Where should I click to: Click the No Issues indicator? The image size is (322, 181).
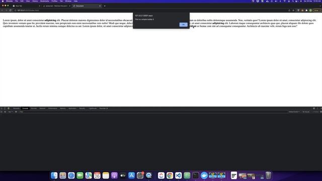(x=306, y=112)
